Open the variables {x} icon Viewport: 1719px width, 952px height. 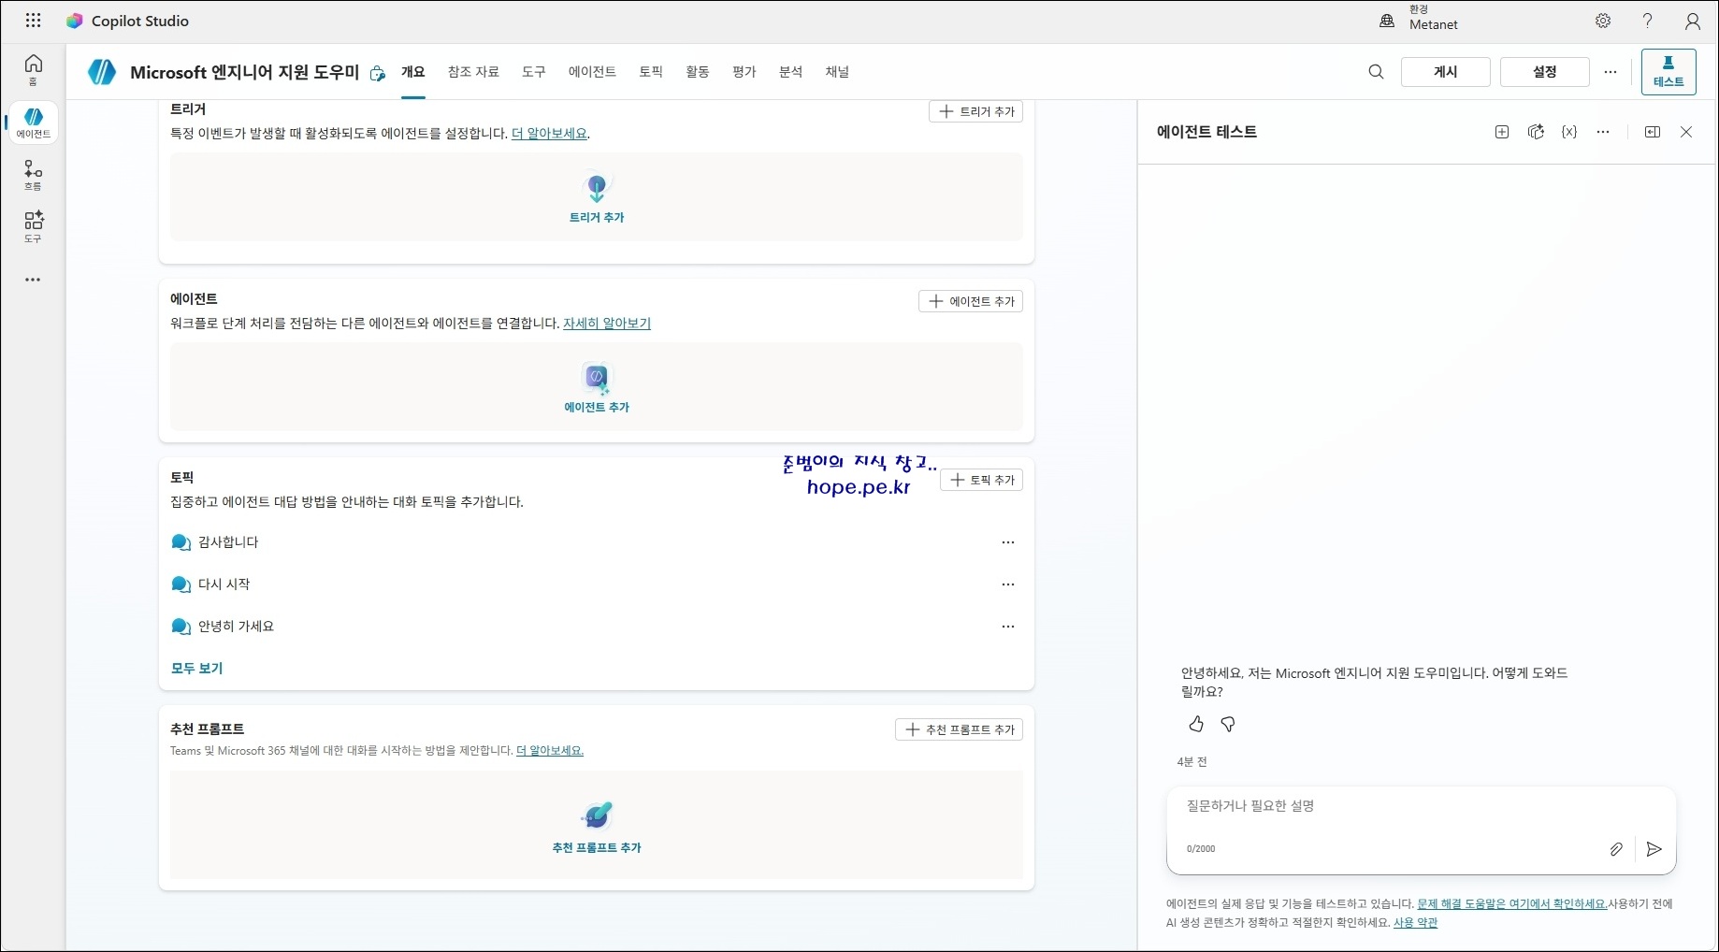point(1569,132)
